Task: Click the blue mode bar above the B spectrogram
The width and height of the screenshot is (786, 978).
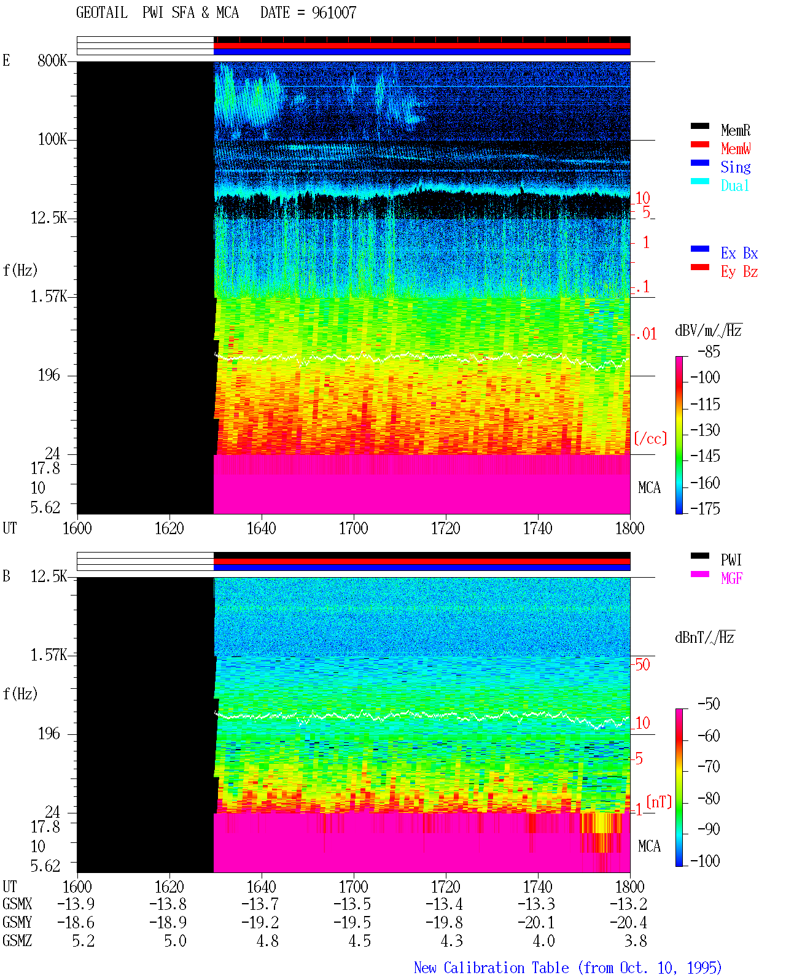Action: click(422, 567)
